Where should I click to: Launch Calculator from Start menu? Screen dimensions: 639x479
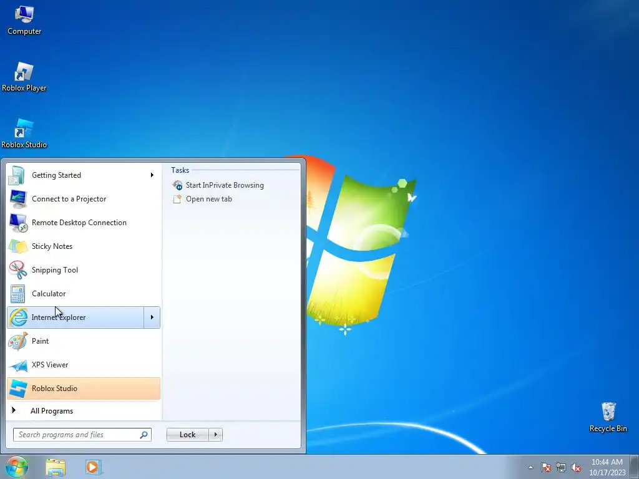click(84, 294)
